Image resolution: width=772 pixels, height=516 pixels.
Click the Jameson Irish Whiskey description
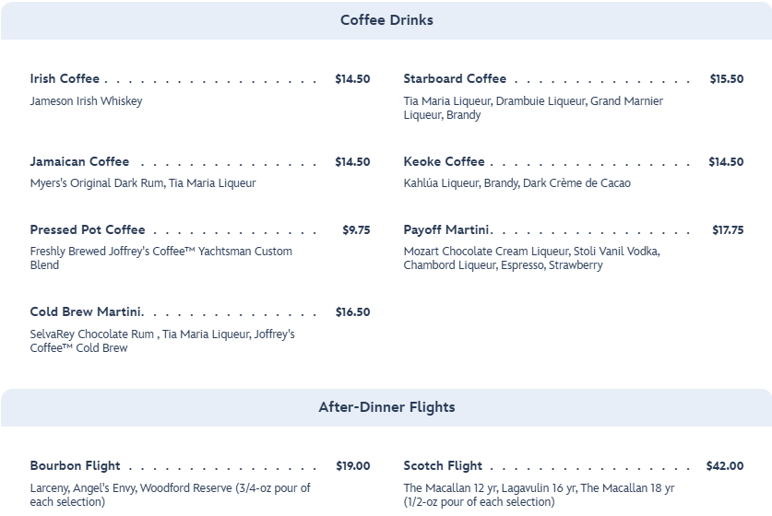[x=86, y=101]
